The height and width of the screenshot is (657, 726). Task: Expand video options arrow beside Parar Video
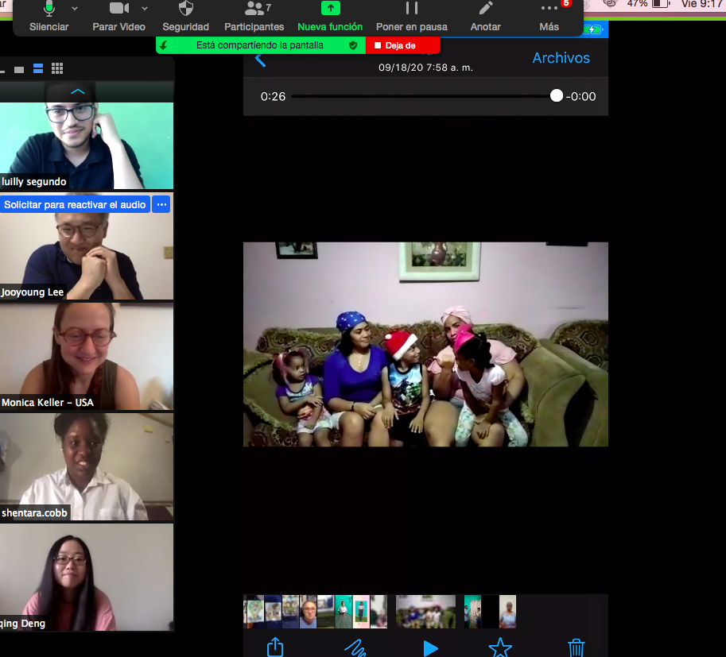tap(145, 8)
